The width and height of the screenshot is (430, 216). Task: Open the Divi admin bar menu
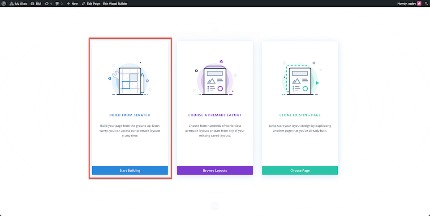pos(36,4)
